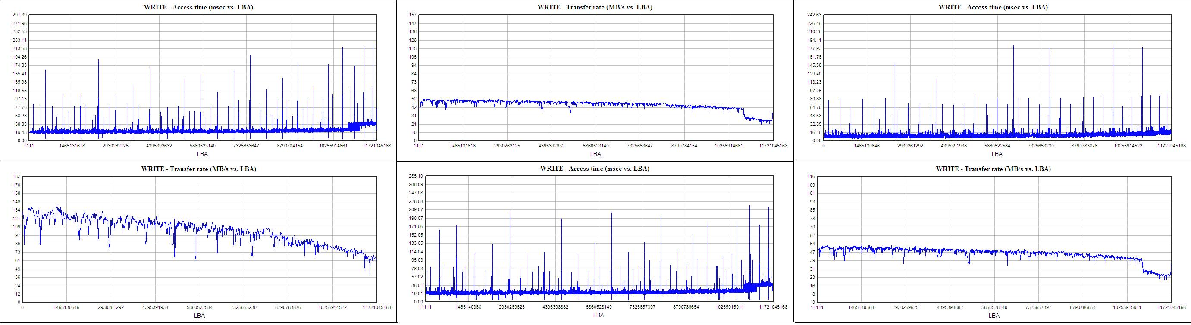The width and height of the screenshot is (1191, 325).
Task: Select the 242.63 y-axis label
Action: click(814, 15)
